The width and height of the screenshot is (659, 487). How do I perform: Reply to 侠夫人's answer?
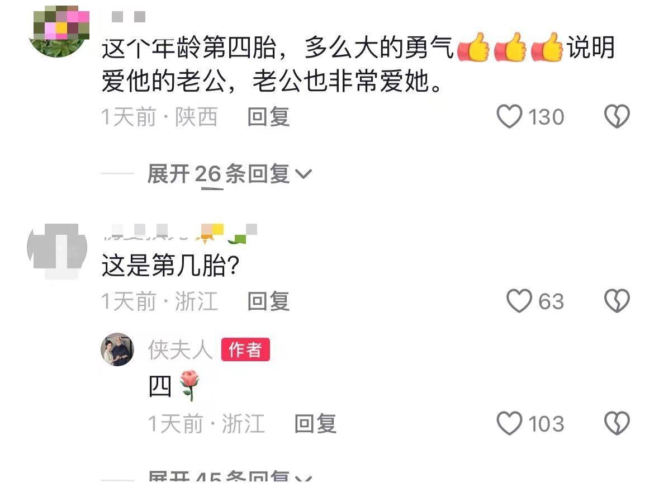click(315, 423)
